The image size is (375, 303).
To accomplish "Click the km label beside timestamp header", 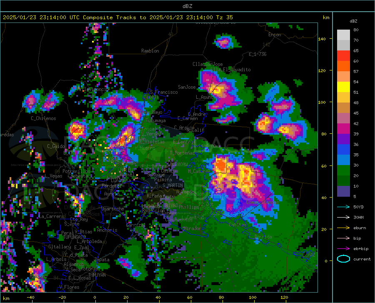I will [x=326, y=18].
